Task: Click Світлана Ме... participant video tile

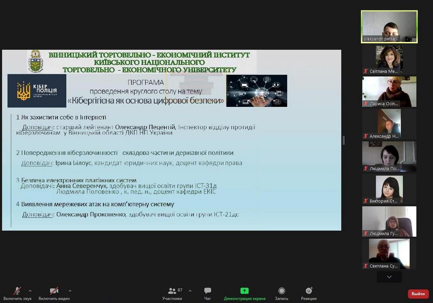Action: (389, 59)
